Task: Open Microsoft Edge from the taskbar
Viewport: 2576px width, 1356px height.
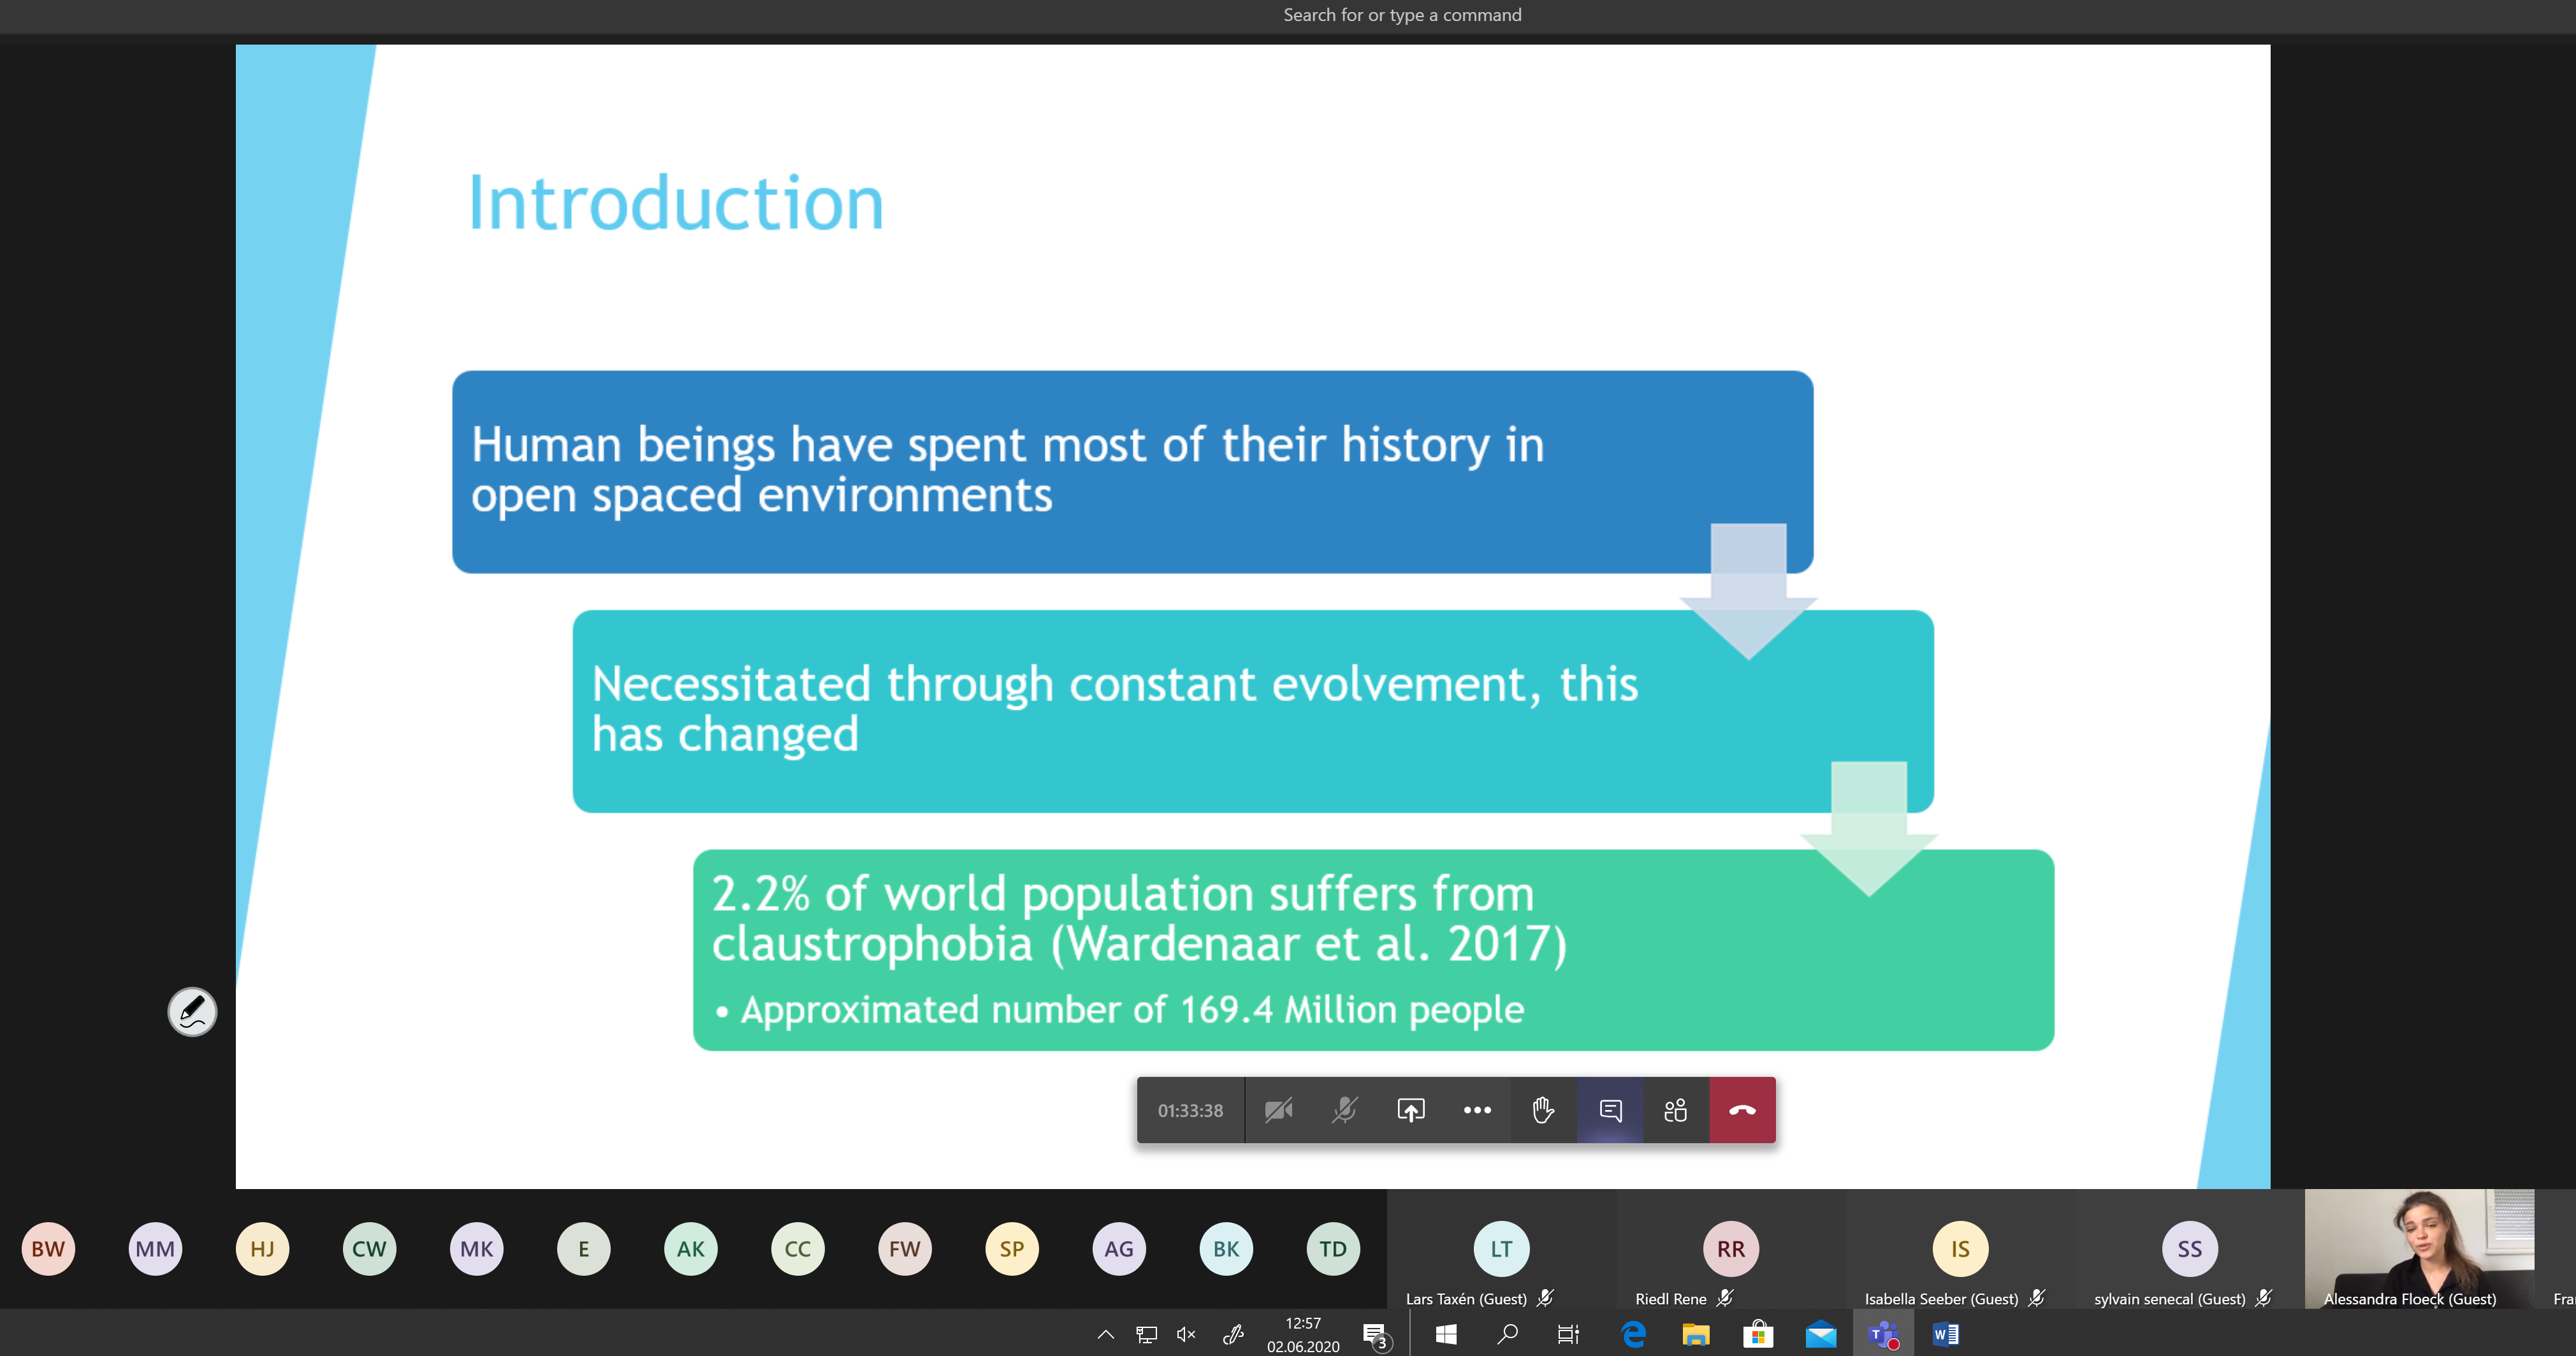Action: point(1633,1335)
